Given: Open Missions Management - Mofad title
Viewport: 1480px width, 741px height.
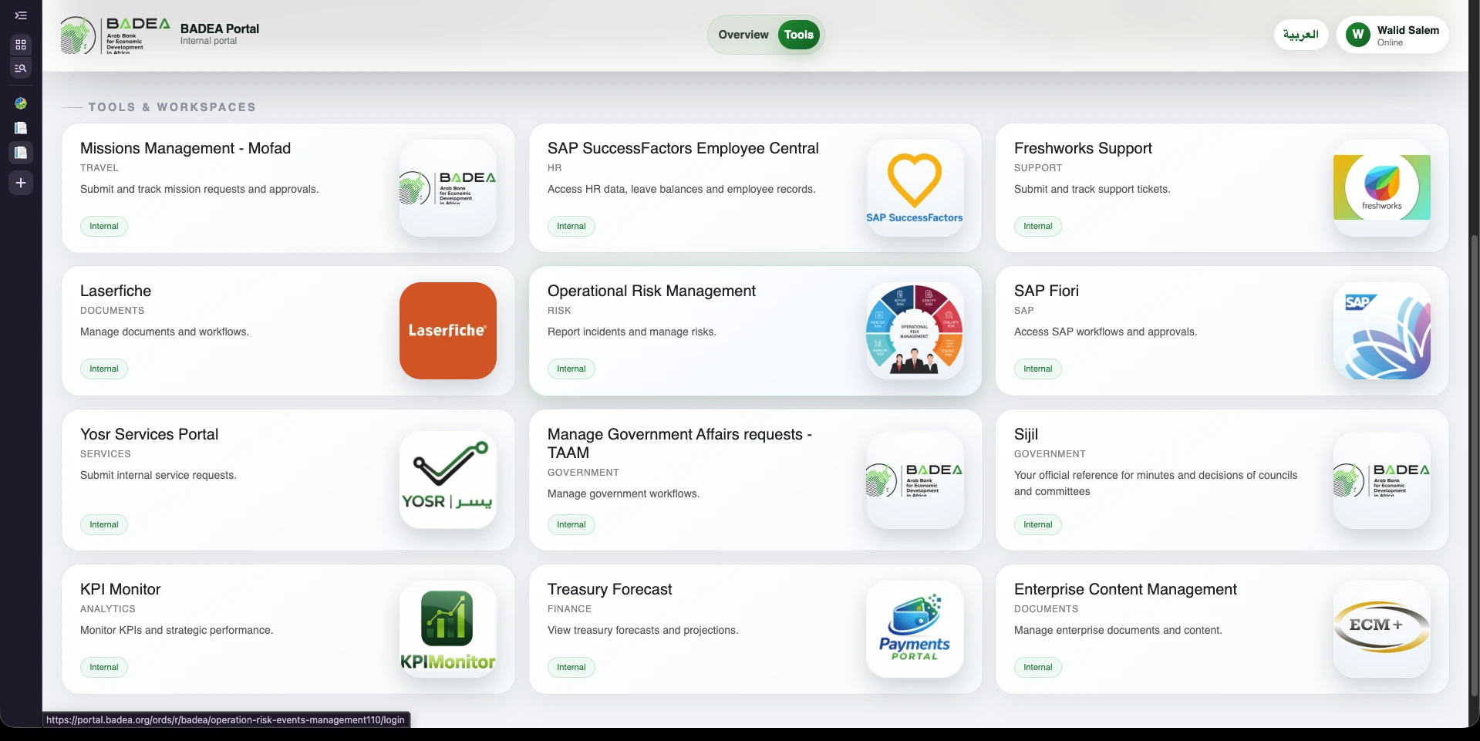Looking at the screenshot, I should [x=185, y=148].
